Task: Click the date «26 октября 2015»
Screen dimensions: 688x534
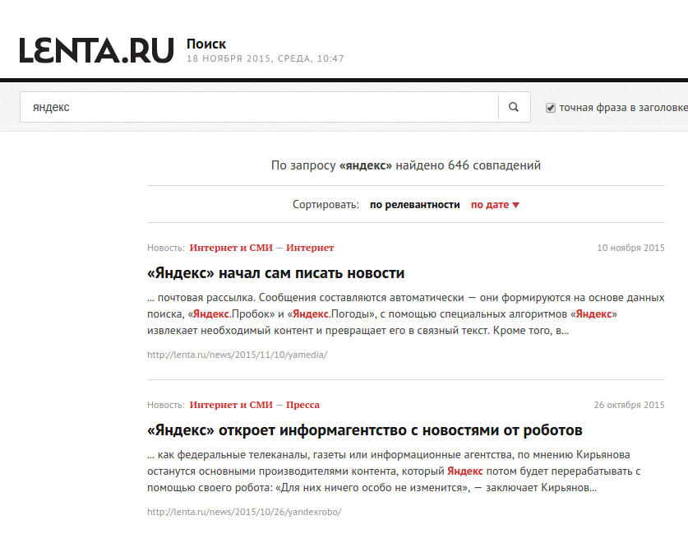Action: click(630, 405)
